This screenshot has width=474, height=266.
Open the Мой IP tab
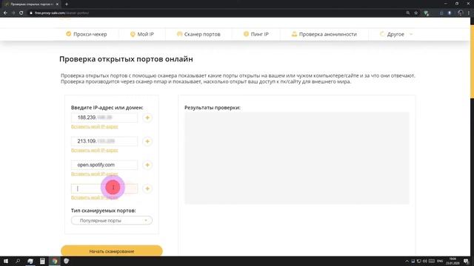click(x=142, y=34)
